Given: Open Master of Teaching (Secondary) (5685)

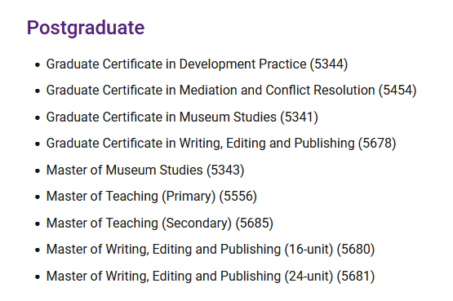Looking at the screenshot, I should pos(159,223).
